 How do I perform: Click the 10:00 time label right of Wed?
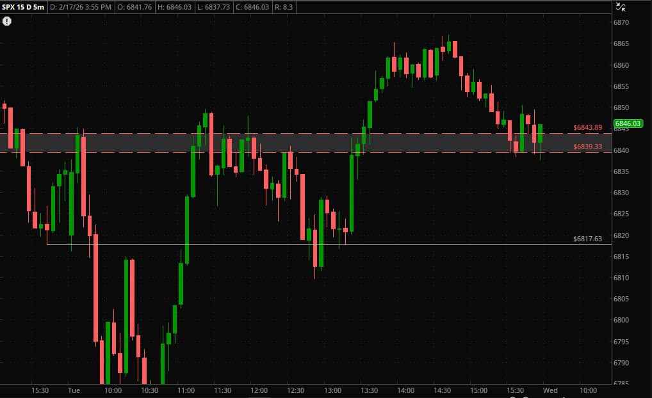[x=588, y=390]
